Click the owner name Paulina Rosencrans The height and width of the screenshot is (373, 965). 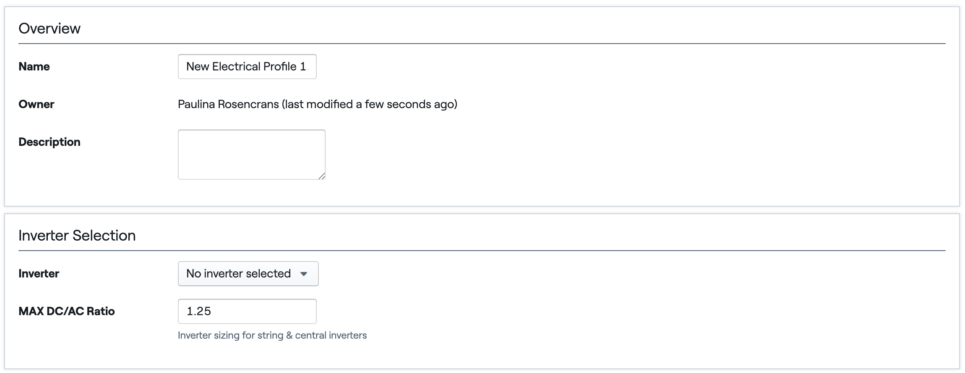pos(228,104)
